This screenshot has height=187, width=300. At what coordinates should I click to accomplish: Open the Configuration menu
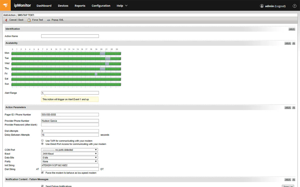[101, 6]
